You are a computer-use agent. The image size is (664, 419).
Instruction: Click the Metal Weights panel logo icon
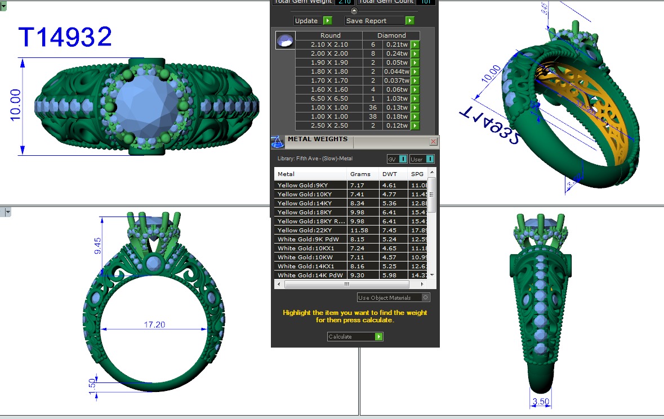(278, 141)
